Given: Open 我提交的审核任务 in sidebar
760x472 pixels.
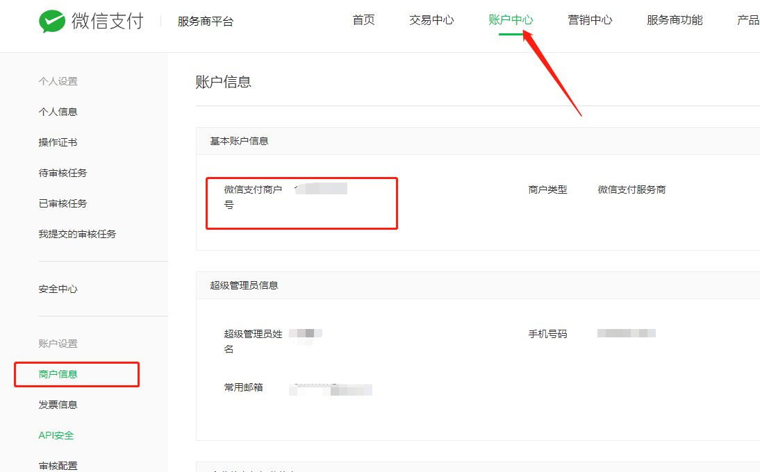Looking at the screenshot, I should coord(78,234).
